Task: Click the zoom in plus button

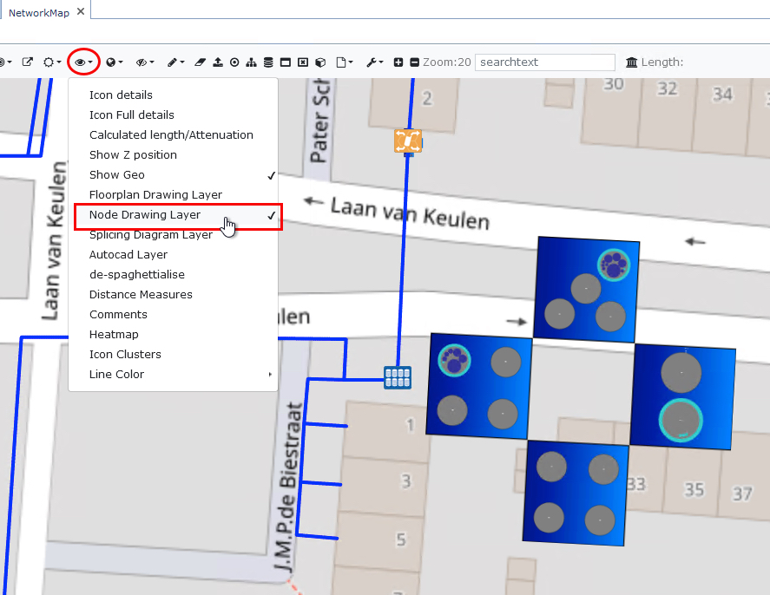Action: [x=398, y=62]
